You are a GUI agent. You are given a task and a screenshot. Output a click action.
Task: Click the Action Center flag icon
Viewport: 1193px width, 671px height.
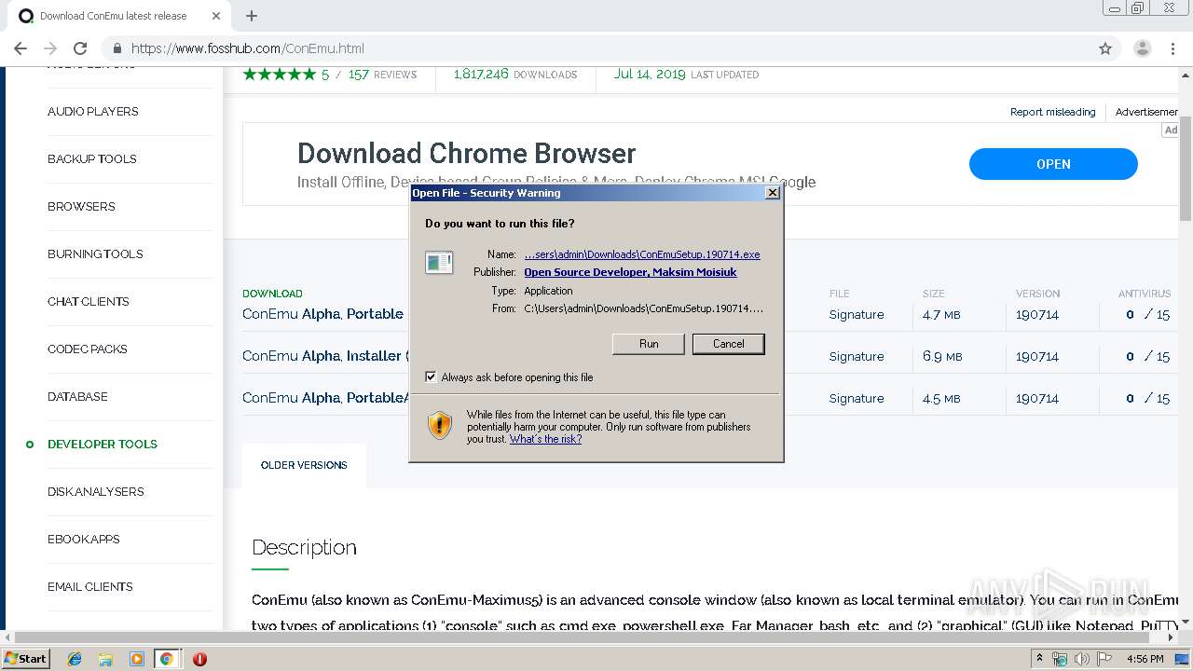click(x=1104, y=659)
